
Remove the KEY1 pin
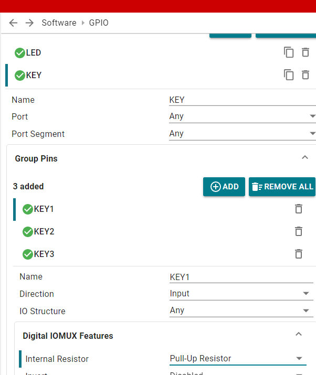pos(299,209)
